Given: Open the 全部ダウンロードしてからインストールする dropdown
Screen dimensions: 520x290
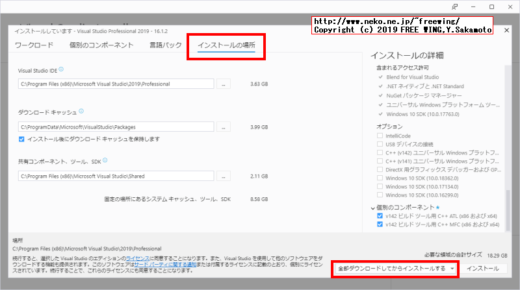Looking at the screenshot, I should click(395, 269).
